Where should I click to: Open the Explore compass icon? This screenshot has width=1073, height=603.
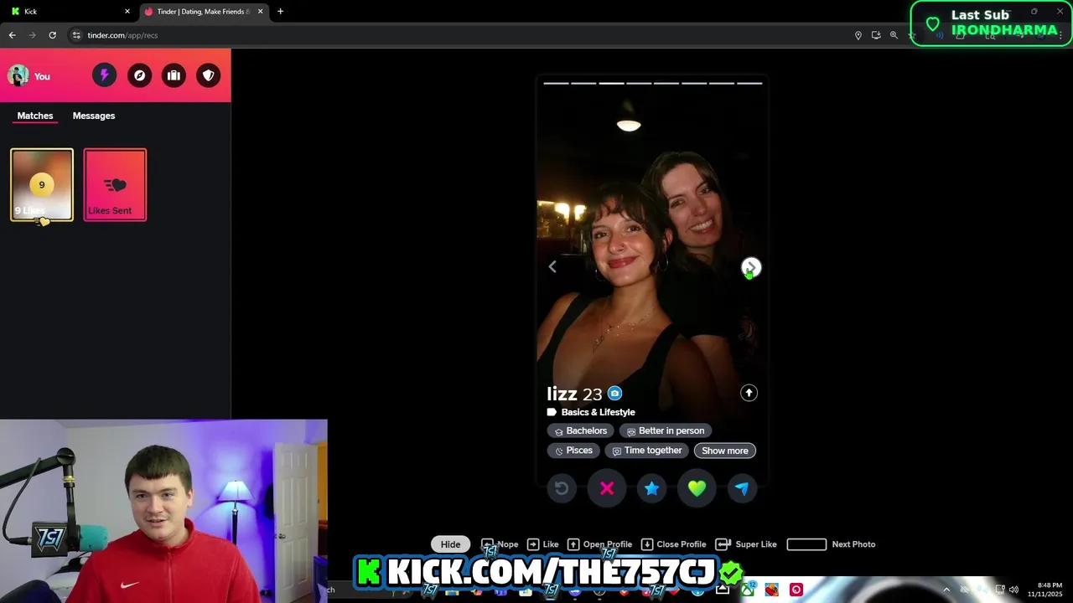click(x=139, y=75)
